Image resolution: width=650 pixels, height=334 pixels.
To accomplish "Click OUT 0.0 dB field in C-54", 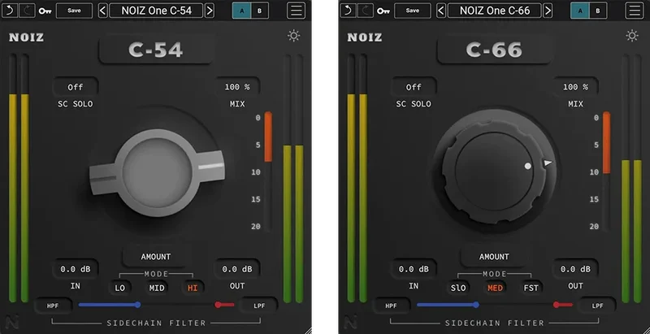I will pyautogui.click(x=236, y=269).
